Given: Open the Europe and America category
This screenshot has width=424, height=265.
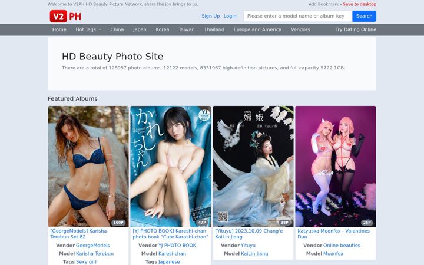Looking at the screenshot, I should (x=257, y=29).
